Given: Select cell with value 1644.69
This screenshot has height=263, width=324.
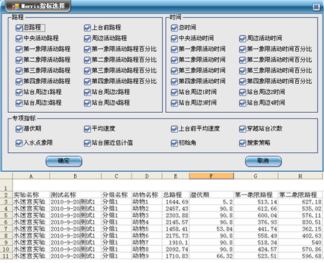Looking at the screenshot, I should [176, 202].
